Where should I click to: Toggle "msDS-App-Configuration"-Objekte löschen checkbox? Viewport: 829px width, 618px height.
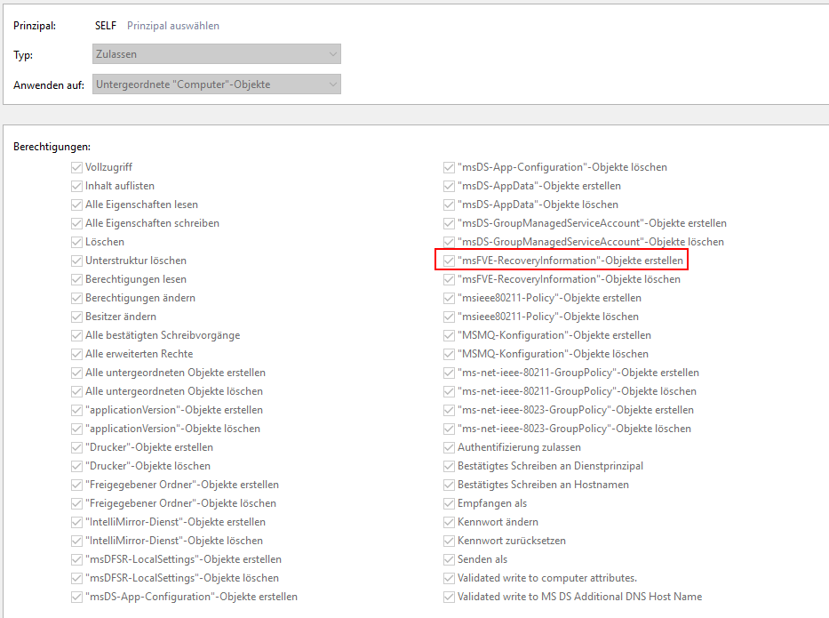[449, 167]
